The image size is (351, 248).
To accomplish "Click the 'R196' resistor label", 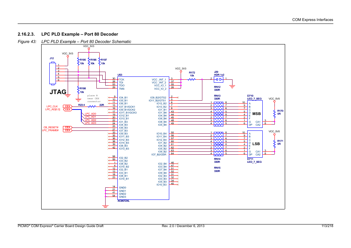I will pos(93,60).
